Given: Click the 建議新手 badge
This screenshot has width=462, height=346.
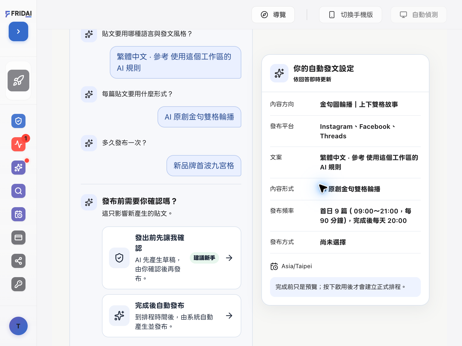Looking at the screenshot, I should tap(204, 258).
